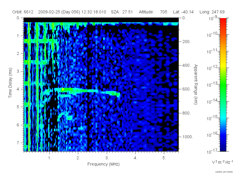Click the apparent range label '1000.'

point(188,137)
